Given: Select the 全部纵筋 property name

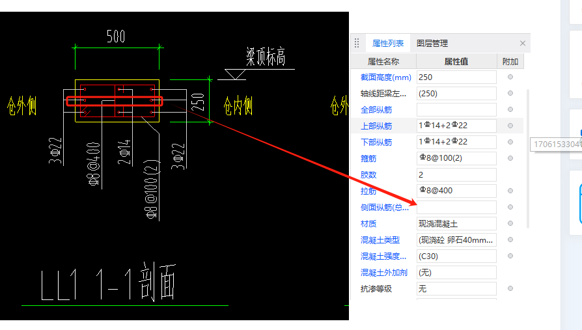Looking at the screenshot, I should [x=376, y=110].
